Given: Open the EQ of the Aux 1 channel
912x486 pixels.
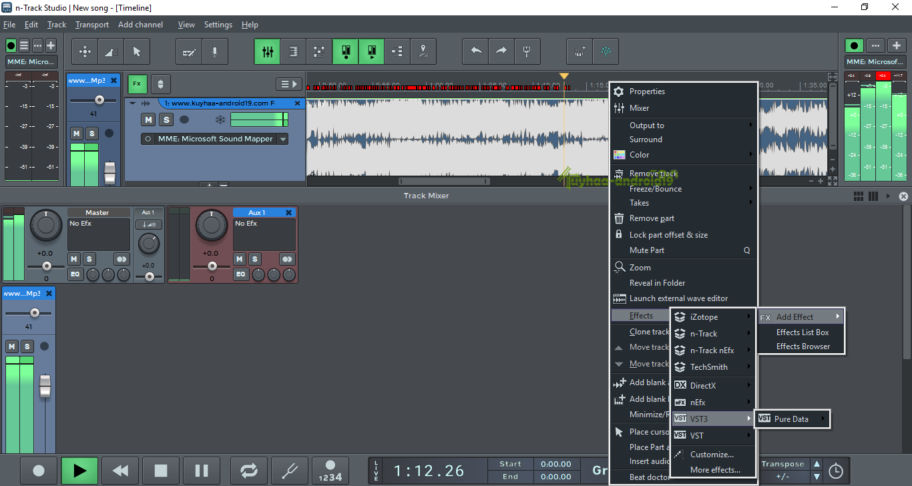Looking at the screenshot, I should tap(240, 274).
